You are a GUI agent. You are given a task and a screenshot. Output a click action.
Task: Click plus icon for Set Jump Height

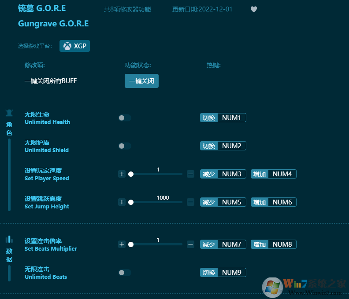(x=122, y=202)
